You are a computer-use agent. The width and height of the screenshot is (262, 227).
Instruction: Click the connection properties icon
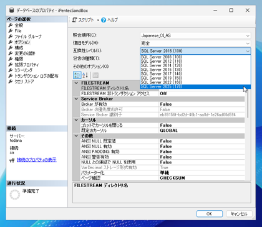point(12,160)
